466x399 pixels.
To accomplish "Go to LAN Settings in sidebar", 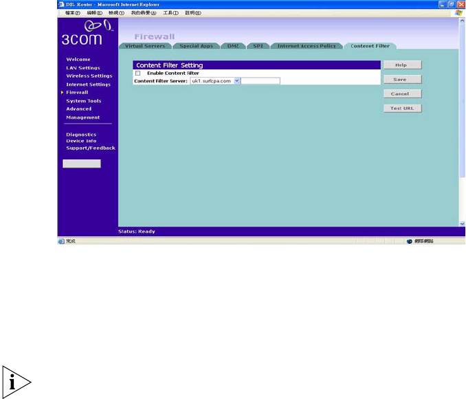I will 83,68.
